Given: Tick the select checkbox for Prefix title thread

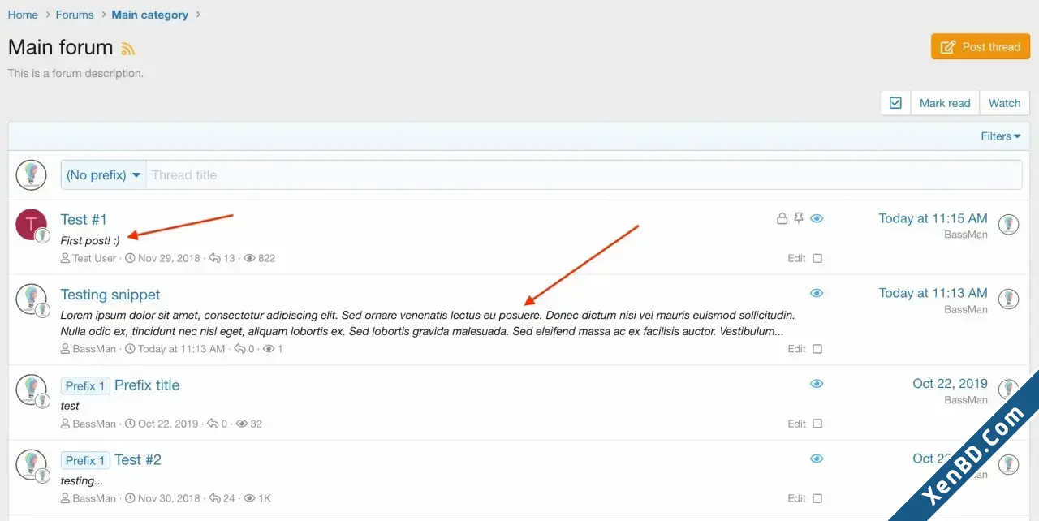Looking at the screenshot, I should click(x=817, y=424).
